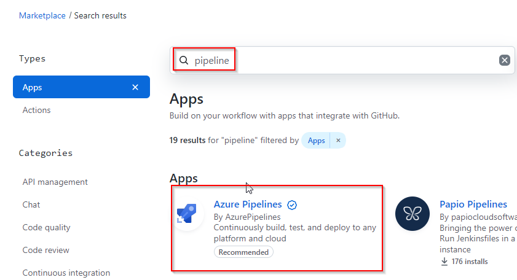Click inside the pipeline search input
The height and width of the screenshot is (280, 517).
pos(342,60)
